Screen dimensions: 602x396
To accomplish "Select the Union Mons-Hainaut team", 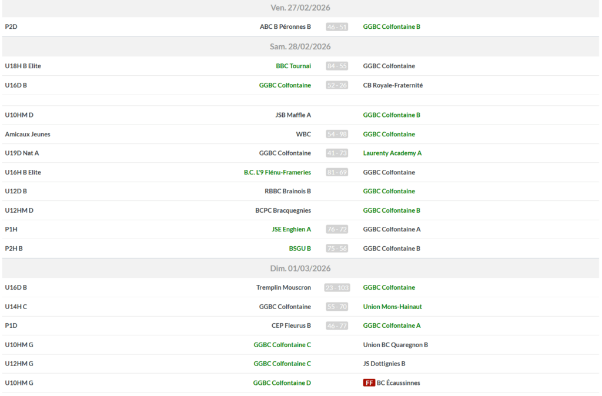I will pyautogui.click(x=392, y=307).
